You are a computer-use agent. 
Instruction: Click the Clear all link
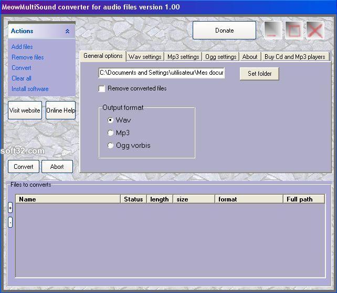(22, 78)
